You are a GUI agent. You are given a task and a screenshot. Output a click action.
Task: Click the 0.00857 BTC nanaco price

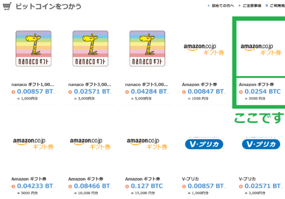coord(35,91)
